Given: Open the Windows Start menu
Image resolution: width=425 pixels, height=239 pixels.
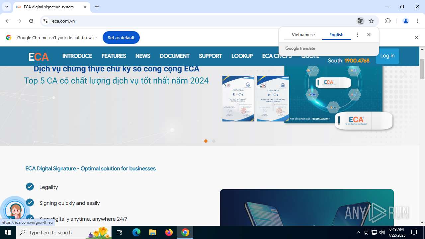Looking at the screenshot, I should 8,232.
